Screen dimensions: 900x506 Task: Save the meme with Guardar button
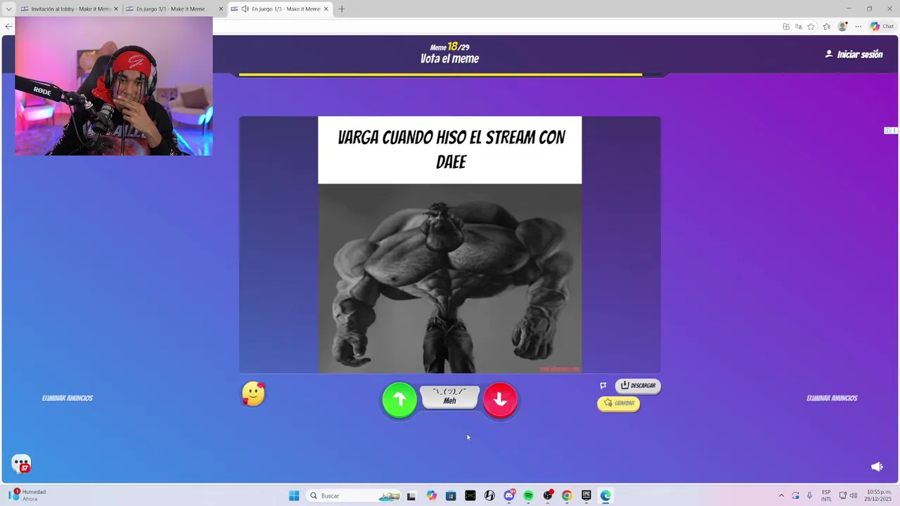tap(619, 403)
